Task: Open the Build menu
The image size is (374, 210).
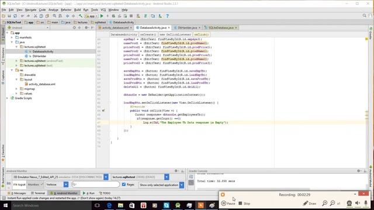Action: [x=77, y=10]
